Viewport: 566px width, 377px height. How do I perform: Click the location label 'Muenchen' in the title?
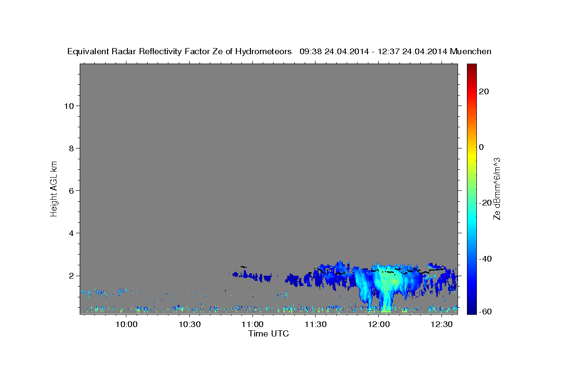point(471,52)
